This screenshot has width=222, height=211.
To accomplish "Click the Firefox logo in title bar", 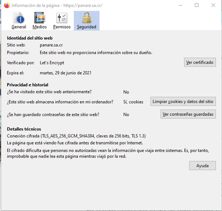I will 7,5.
